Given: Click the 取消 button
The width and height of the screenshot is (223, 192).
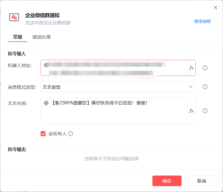Looking at the screenshot, I should click(201, 181).
